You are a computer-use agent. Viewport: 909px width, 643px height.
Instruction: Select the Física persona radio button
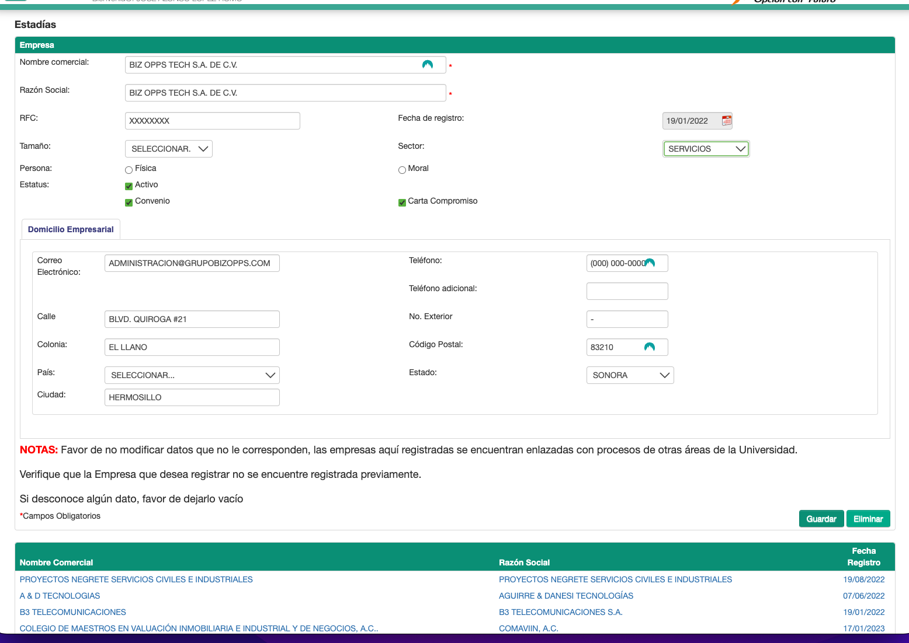click(x=129, y=170)
